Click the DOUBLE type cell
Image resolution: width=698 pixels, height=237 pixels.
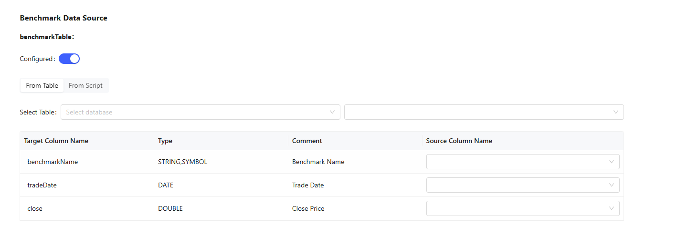click(x=170, y=208)
